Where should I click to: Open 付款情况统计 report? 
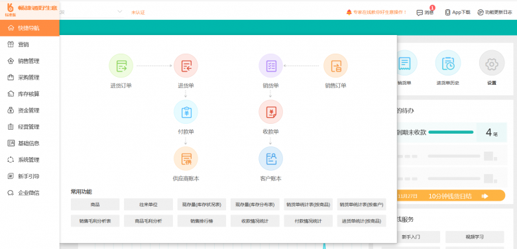click(308, 221)
